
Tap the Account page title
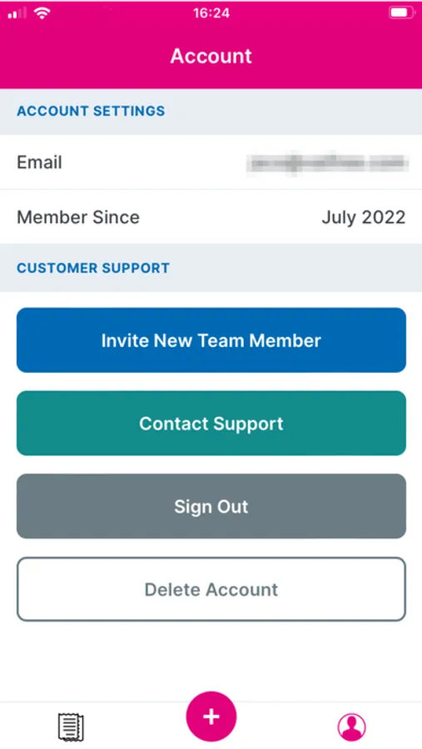(211, 56)
